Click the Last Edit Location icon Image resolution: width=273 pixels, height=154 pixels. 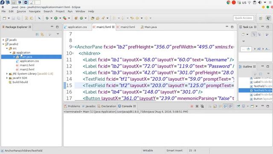click(132, 18)
